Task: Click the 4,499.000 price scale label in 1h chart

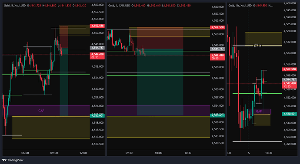Action: point(290,144)
